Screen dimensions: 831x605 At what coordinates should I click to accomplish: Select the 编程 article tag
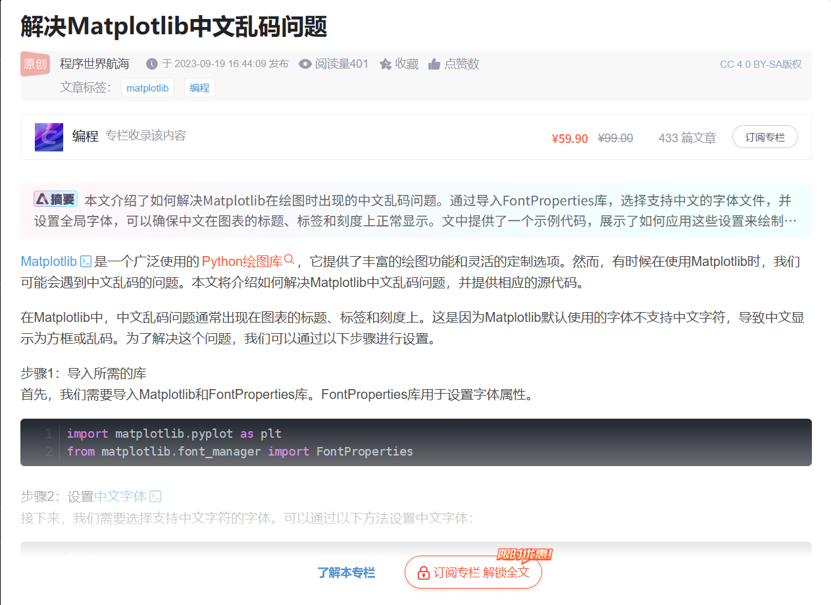[x=199, y=88]
